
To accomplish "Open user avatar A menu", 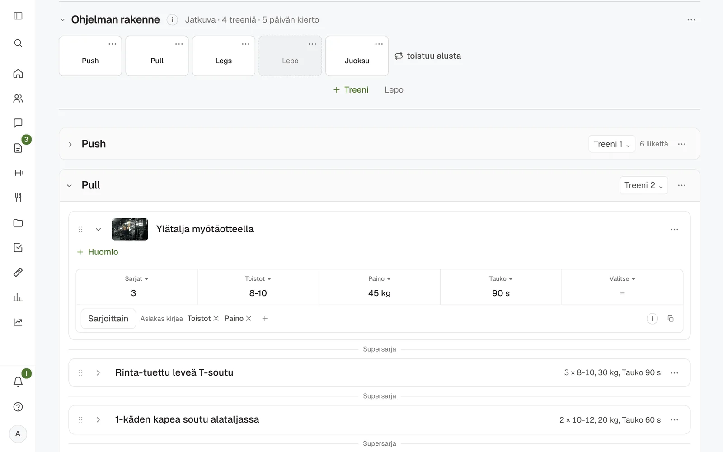I will tap(18, 434).
